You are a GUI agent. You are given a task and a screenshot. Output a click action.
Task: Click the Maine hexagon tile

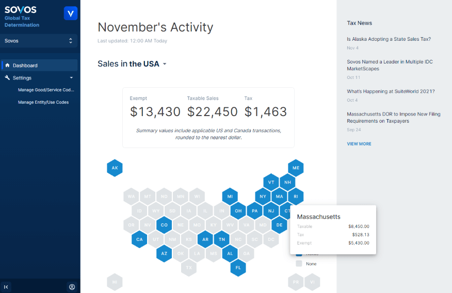296,168
